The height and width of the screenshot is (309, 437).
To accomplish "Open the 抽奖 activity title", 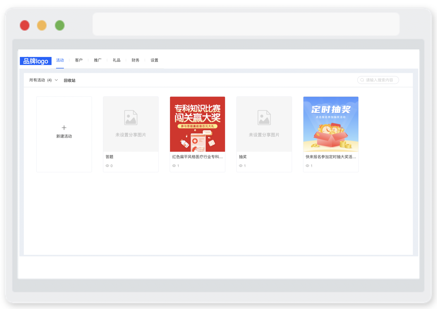I will 243,157.
